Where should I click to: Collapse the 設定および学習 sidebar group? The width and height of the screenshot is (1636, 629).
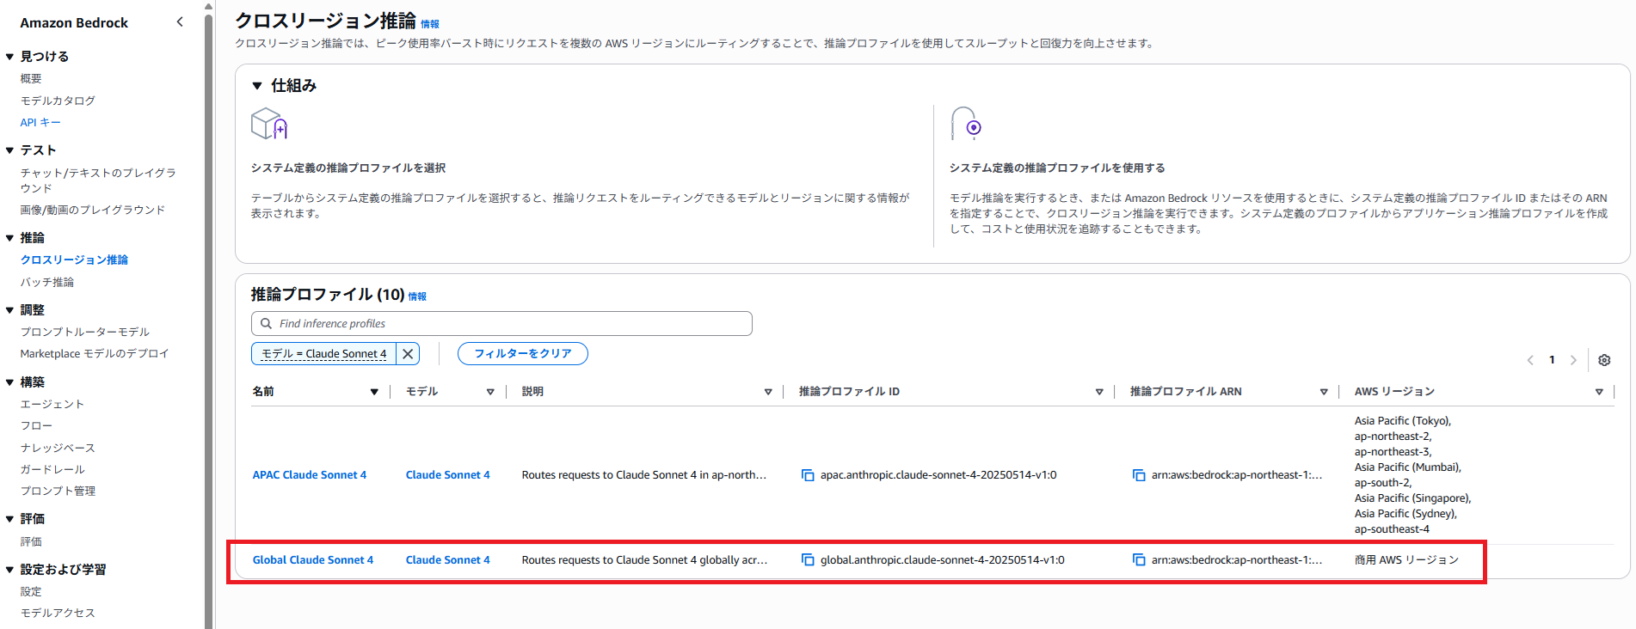click(x=9, y=570)
